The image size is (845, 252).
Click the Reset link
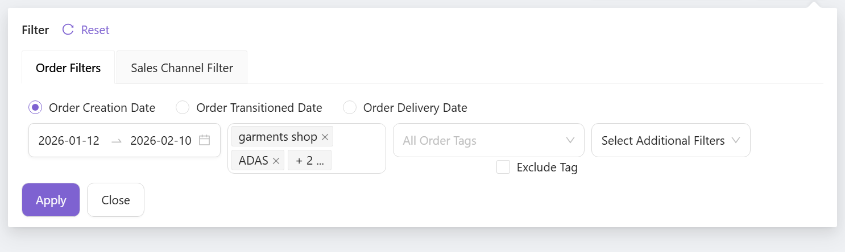95,30
